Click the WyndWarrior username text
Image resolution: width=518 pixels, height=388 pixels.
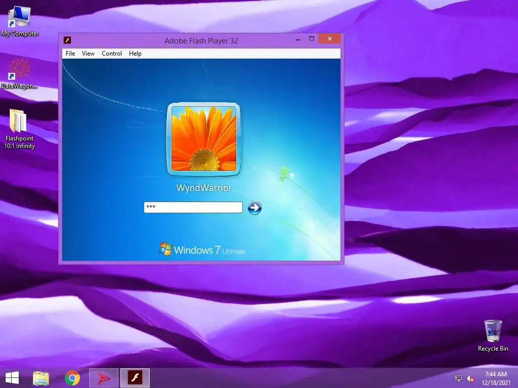tap(204, 188)
